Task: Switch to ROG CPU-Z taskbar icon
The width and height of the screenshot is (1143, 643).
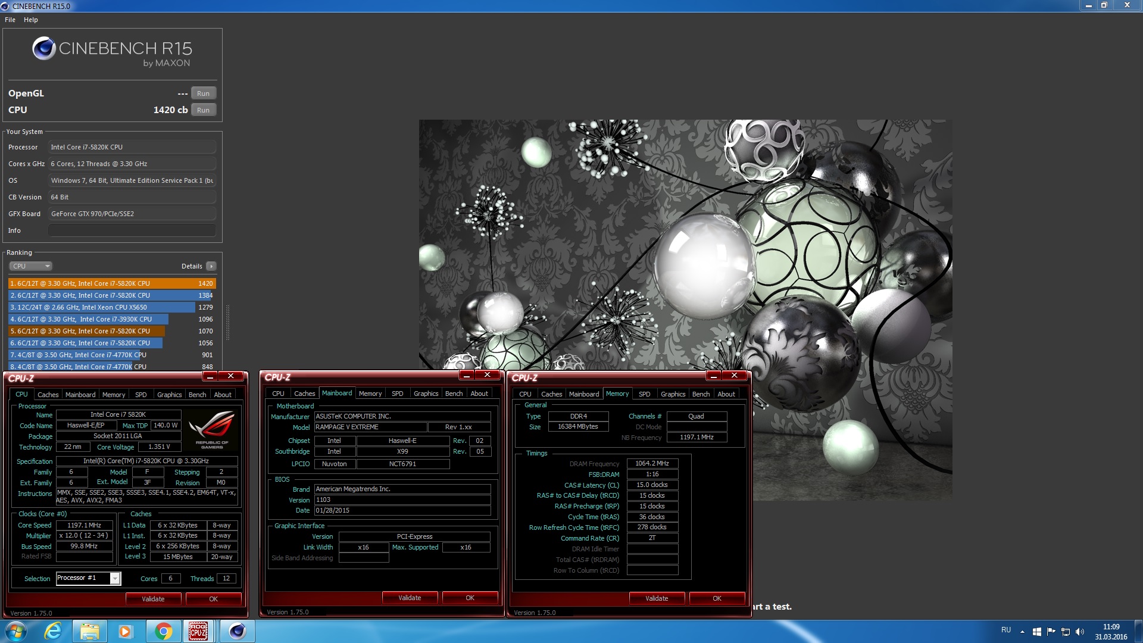Action: (198, 631)
